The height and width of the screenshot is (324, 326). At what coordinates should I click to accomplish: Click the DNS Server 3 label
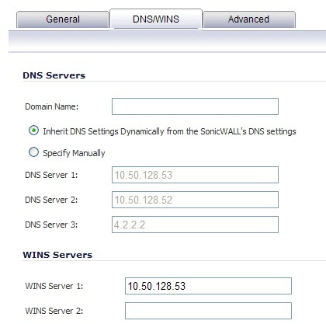click(x=51, y=225)
